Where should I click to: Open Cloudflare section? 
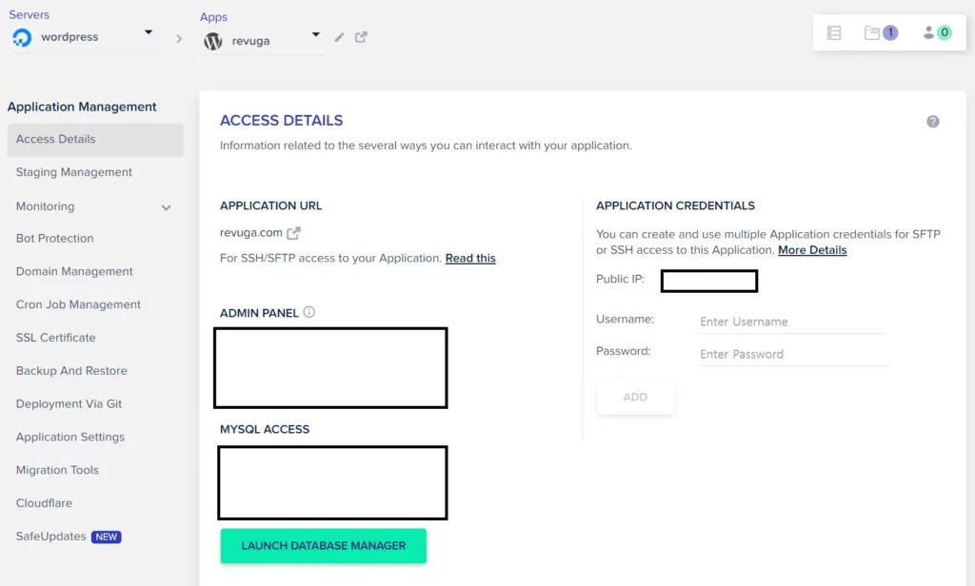click(x=44, y=503)
